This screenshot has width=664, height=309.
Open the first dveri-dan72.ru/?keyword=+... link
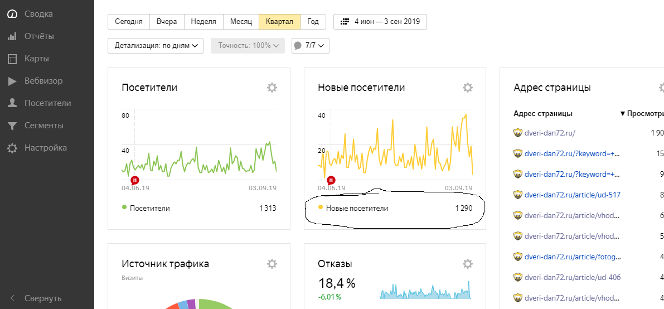(x=571, y=153)
